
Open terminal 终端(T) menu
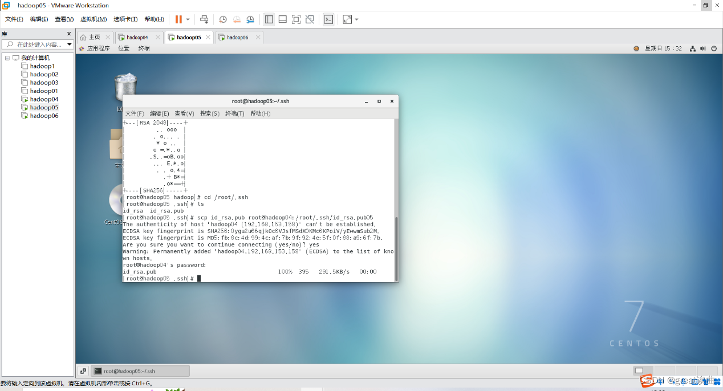click(x=235, y=113)
